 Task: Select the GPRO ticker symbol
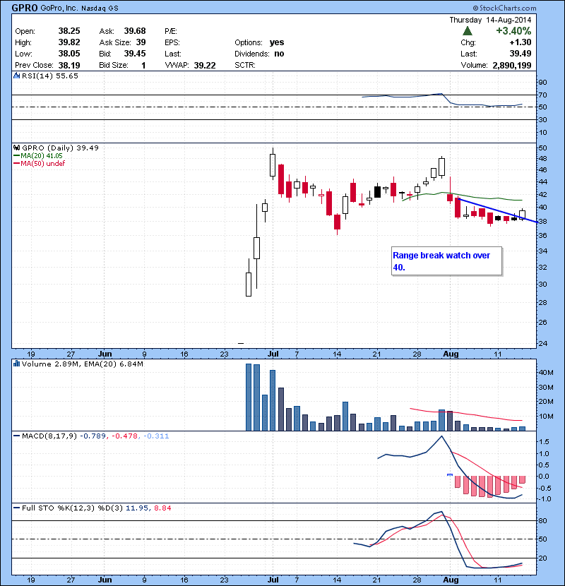pos(25,8)
